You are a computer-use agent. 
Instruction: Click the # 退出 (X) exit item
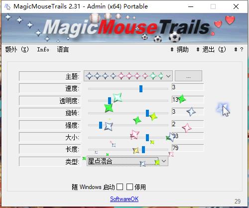pos(211,49)
